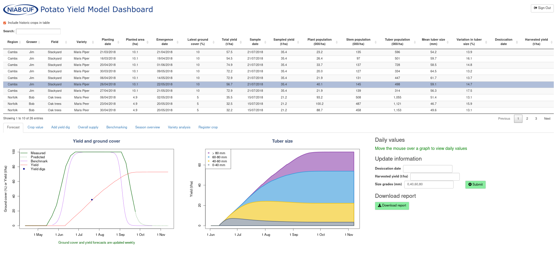557x255 pixels.
Task: Open the Crop value tab
Action: coord(35,127)
